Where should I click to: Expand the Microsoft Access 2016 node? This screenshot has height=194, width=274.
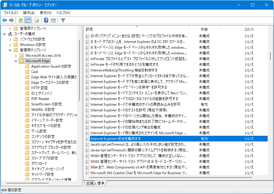point(16,56)
